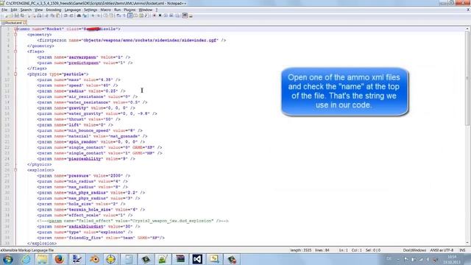
Task: Click the Paste toolbar icon
Action: (57, 15)
